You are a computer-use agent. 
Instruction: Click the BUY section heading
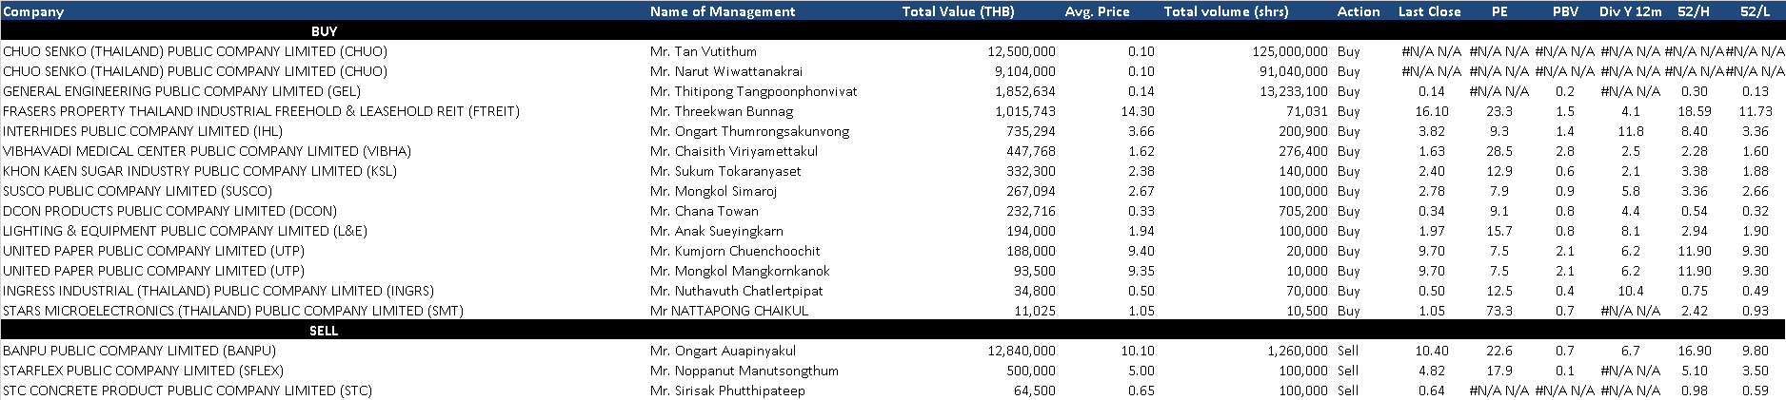pos(325,31)
